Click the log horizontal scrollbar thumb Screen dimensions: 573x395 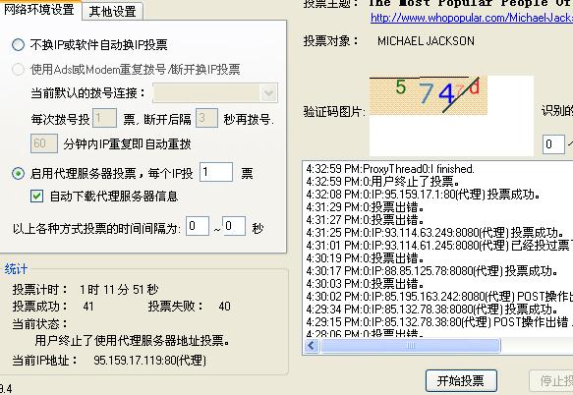(411, 345)
